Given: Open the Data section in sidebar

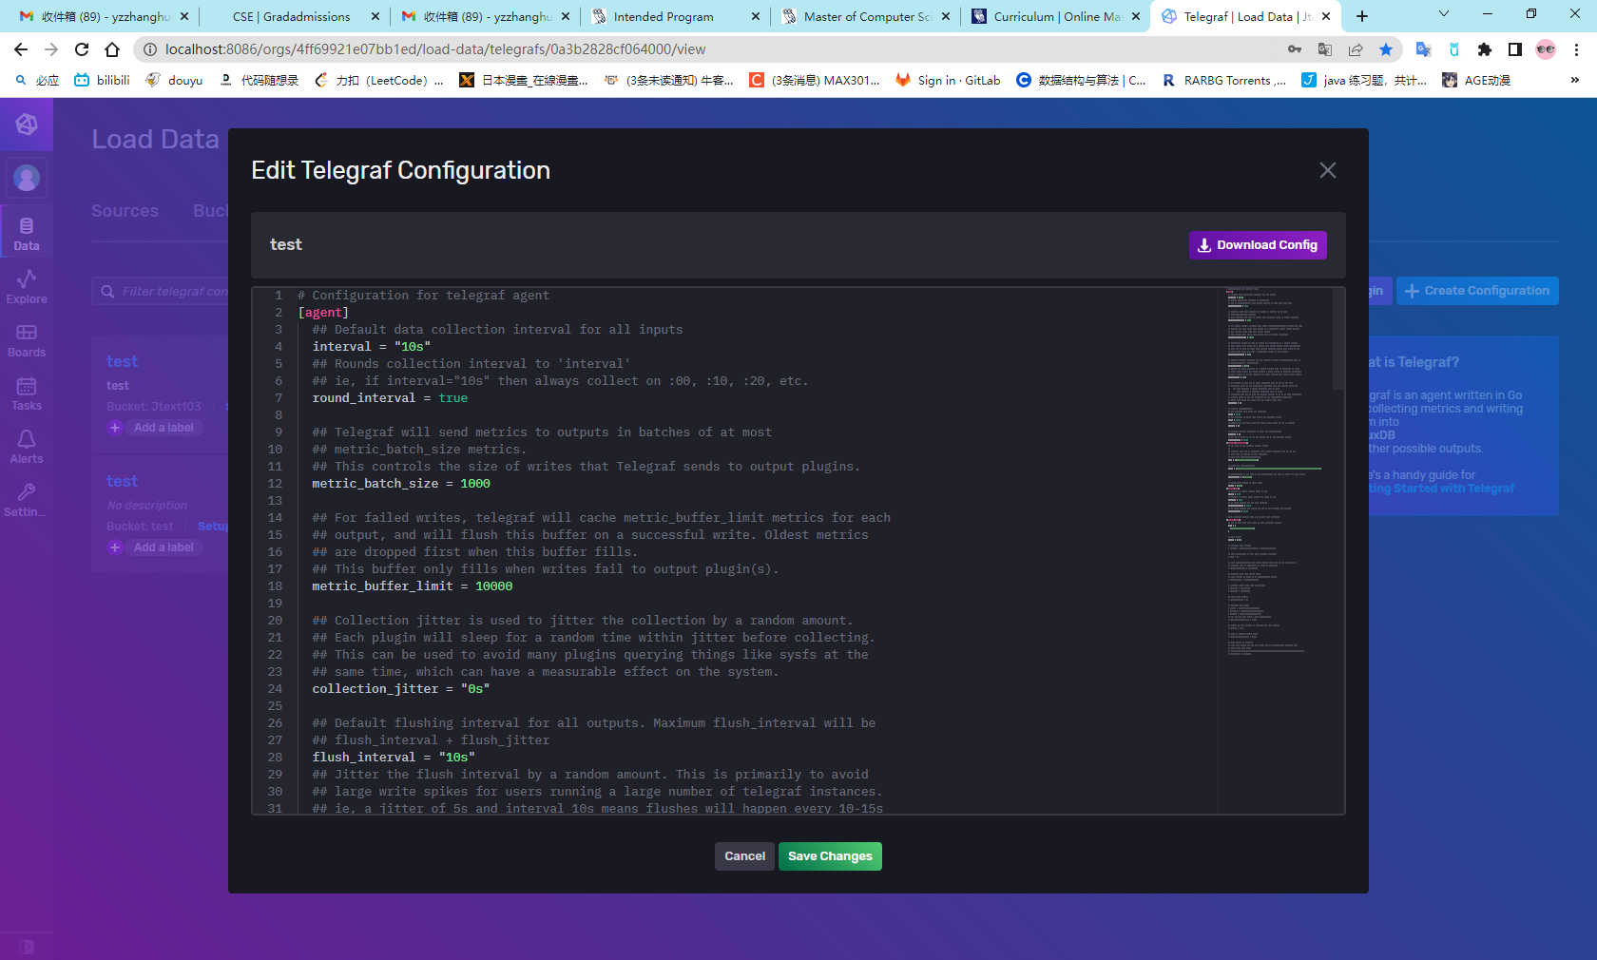Looking at the screenshot, I should click(27, 234).
